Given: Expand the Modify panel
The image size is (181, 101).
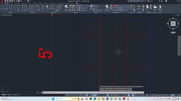Looking at the screenshot, I should pos(33,12).
